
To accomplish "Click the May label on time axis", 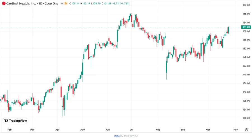I will pyautogui.click(x=82, y=130).
